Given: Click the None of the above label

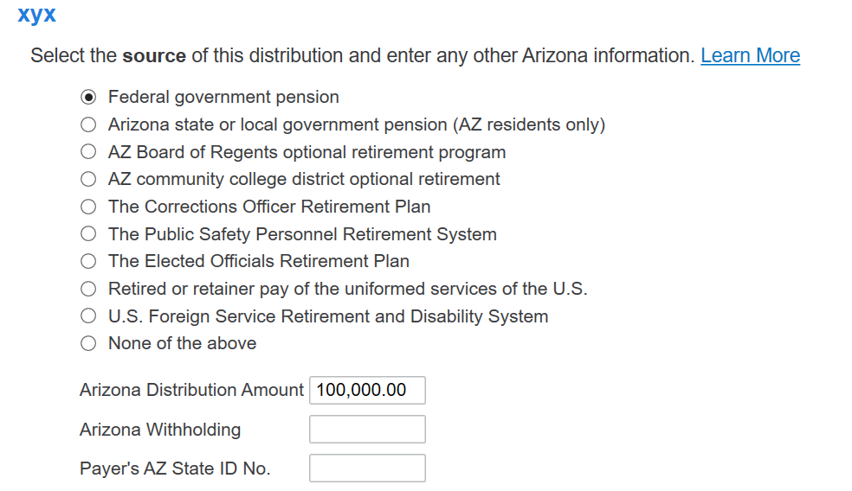Looking at the screenshot, I should [182, 343].
